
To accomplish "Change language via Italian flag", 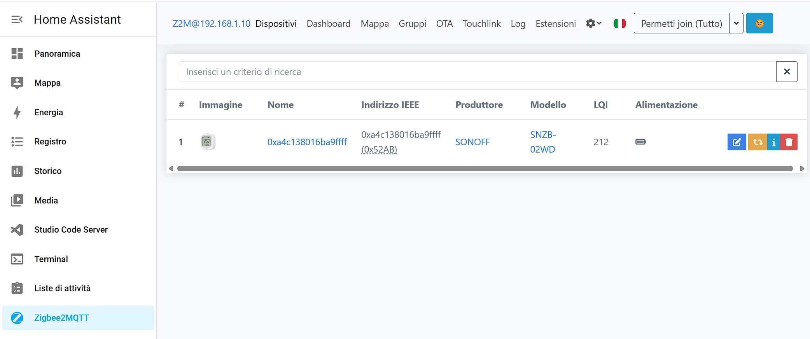I will coord(619,23).
